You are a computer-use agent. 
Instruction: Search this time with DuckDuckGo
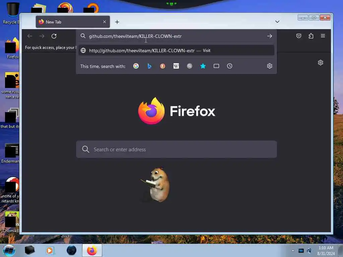[162, 66]
